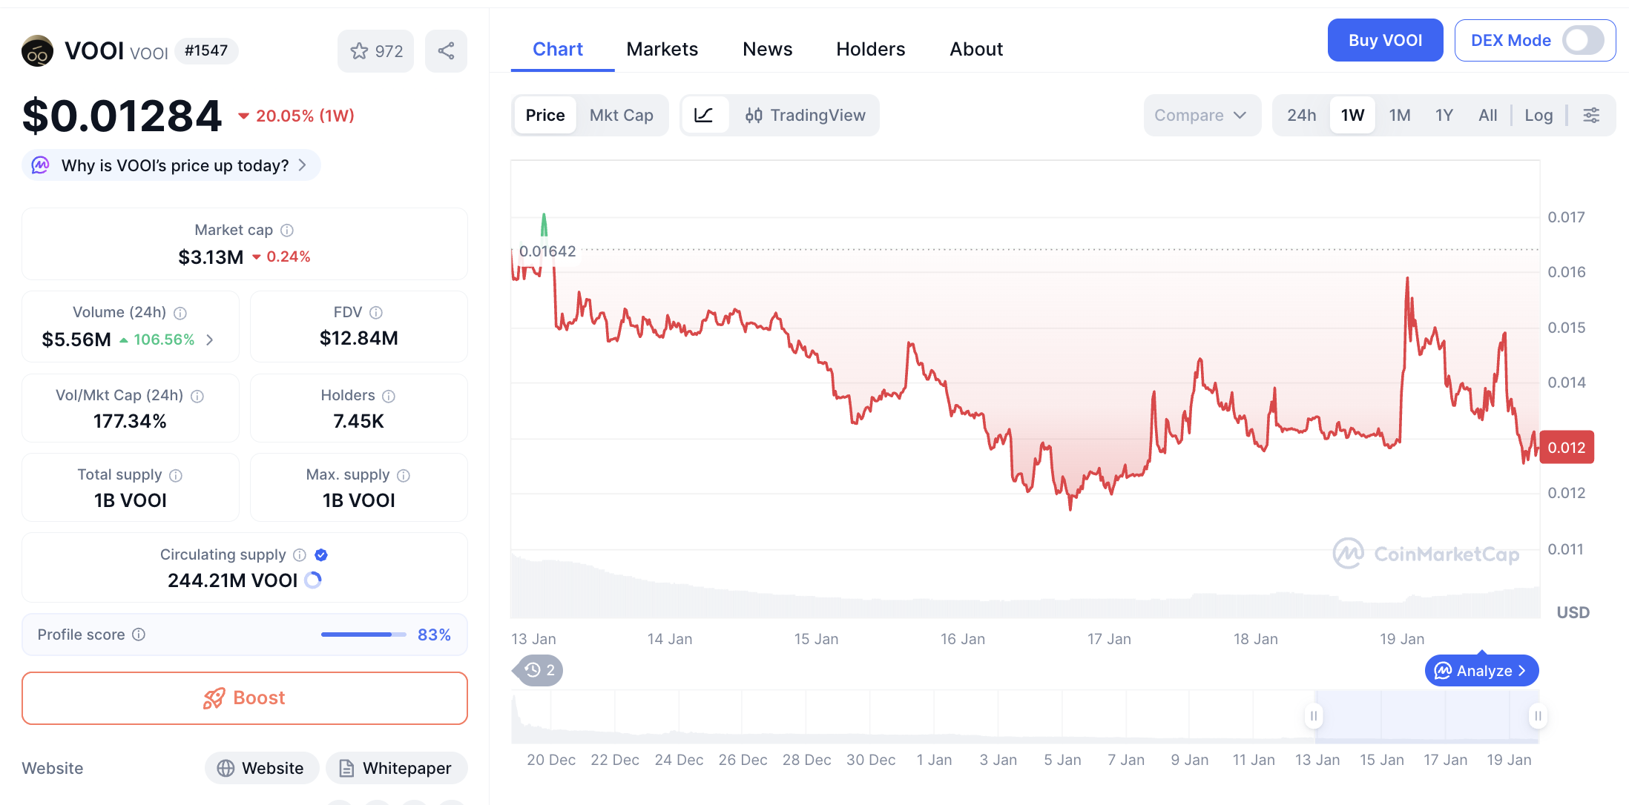Click the star watchlist icon
1629x805 pixels.
[x=360, y=51]
